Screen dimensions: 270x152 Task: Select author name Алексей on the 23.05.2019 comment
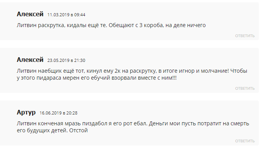30,60
